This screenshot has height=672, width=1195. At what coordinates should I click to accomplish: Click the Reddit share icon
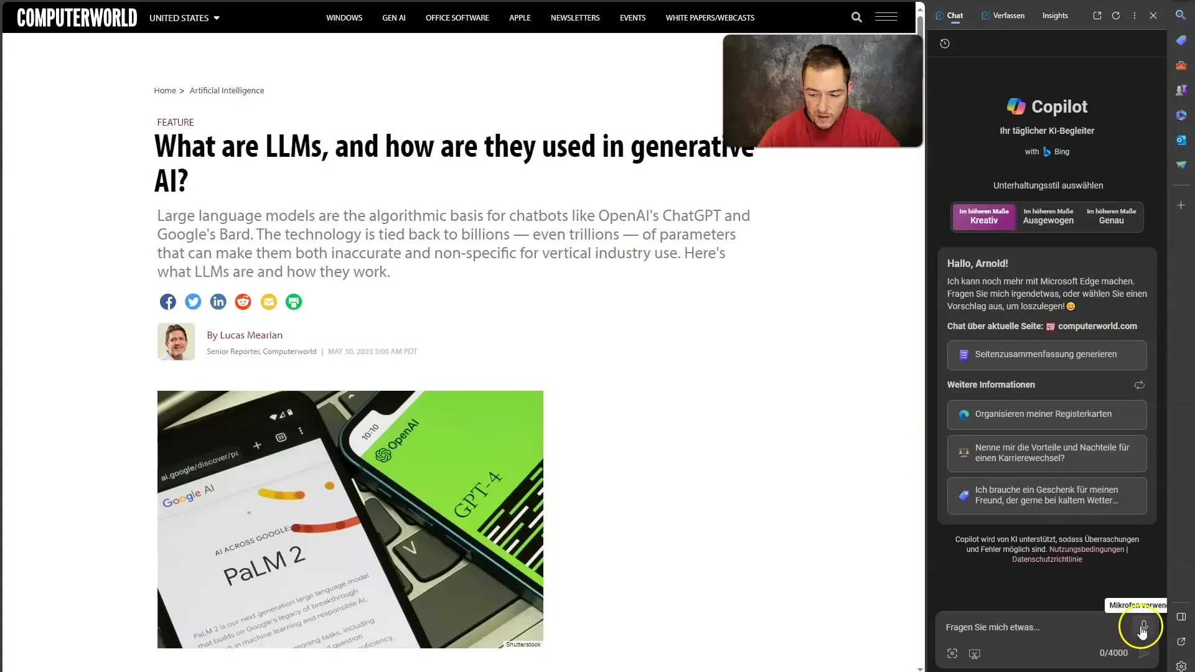pyautogui.click(x=243, y=301)
